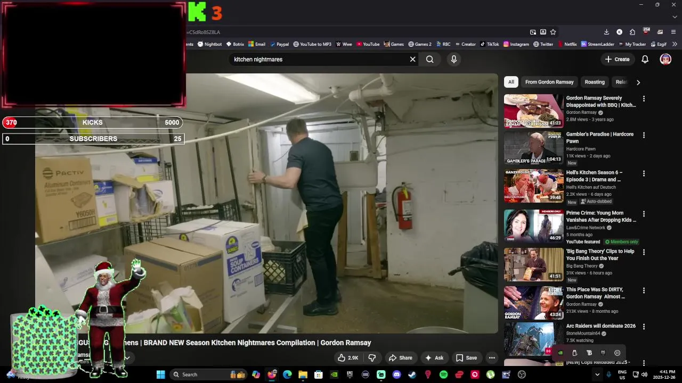This screenshot has height=383, width=682.
Task: Open uTorrent from the taskbar
Action: click(490, 374)
